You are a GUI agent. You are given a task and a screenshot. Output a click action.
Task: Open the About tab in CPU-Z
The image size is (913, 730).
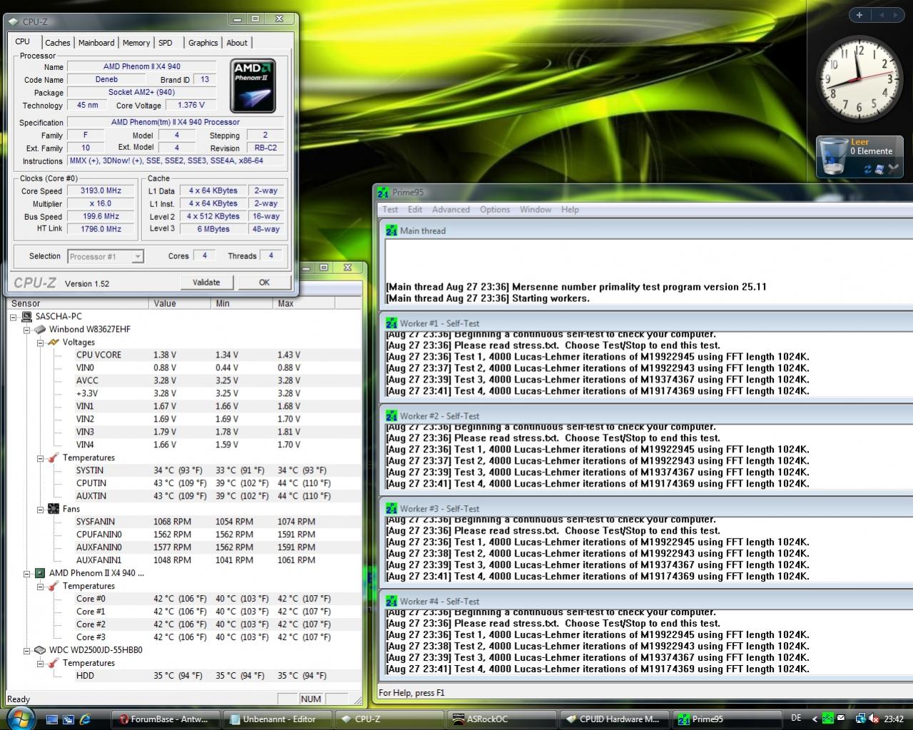237,43
